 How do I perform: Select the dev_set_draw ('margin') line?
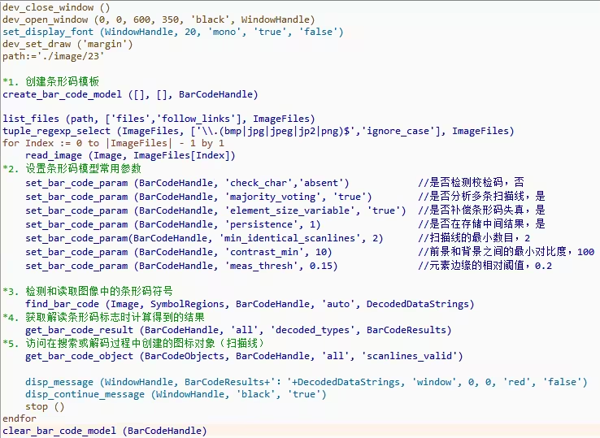point(67,44)
